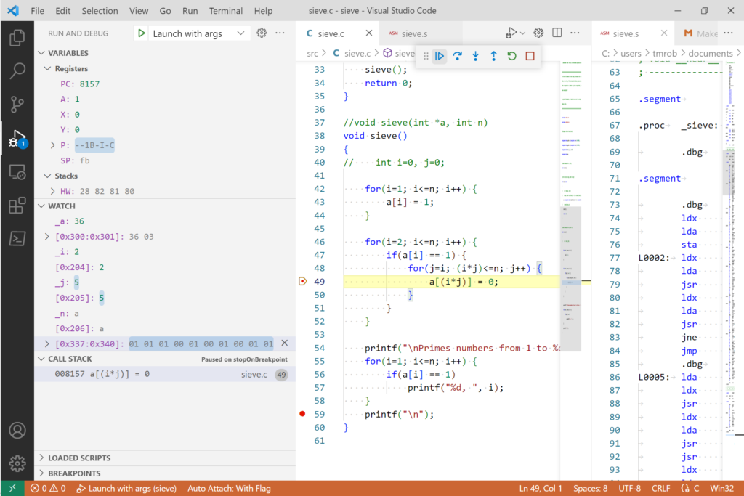The width and height of the screenshot is (744, 496).
Task: Click the run/debug file icon in editor title
Action: pyautogui.click(x=511, y=33)
